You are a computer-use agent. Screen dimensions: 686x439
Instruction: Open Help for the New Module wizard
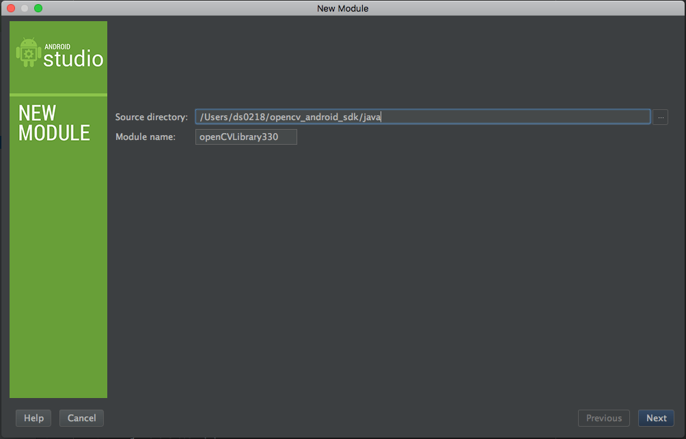[33, 418]
